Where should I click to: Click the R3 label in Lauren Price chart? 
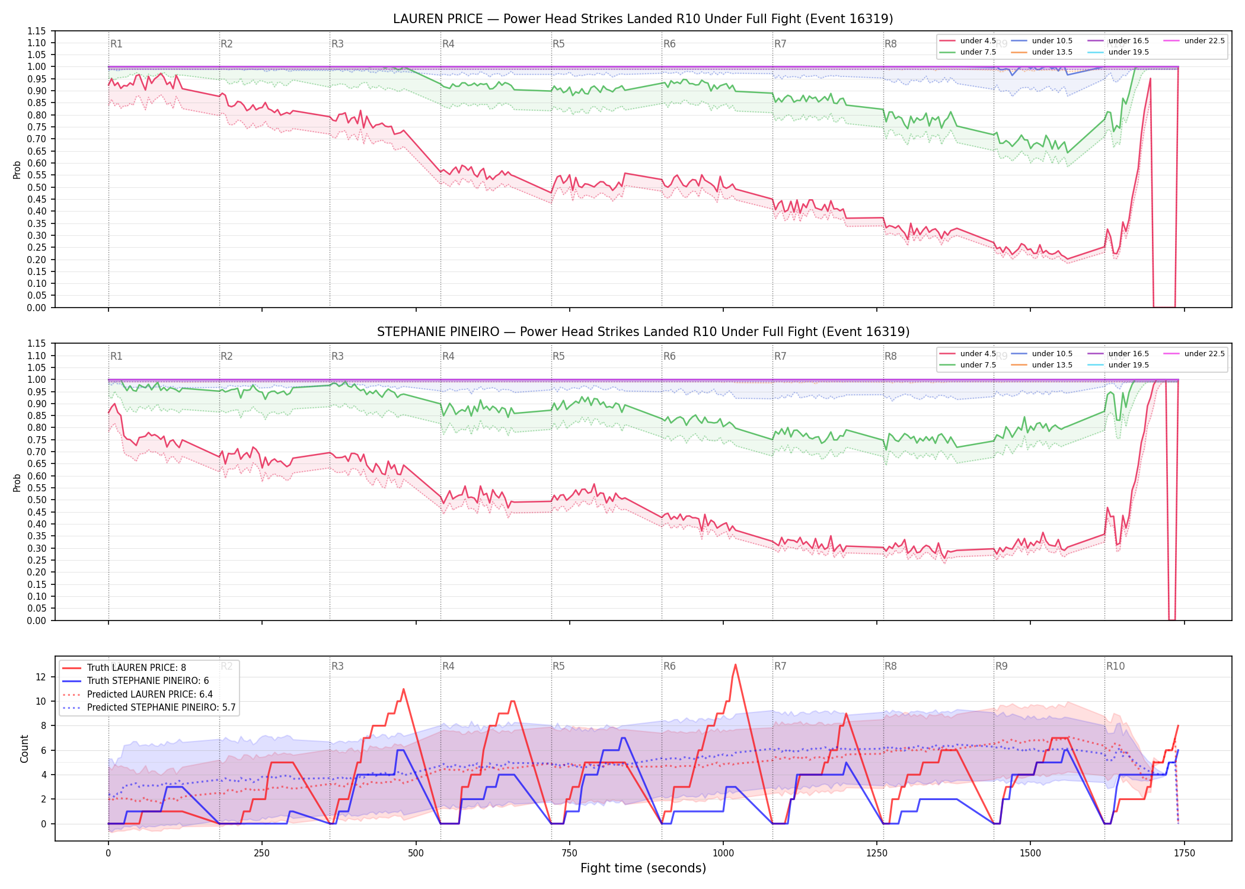tap(337, 44)
